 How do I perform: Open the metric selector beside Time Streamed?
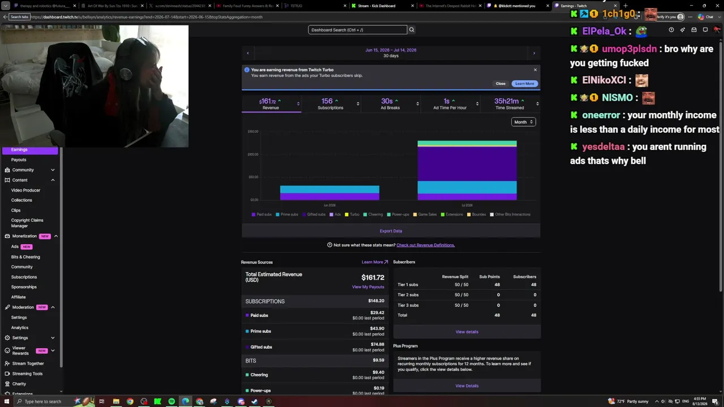[x=537, y=103]
